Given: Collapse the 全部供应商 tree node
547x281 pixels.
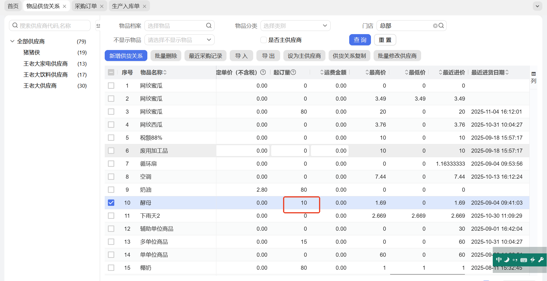Looking at the screenshot, I should pos(12,41).
